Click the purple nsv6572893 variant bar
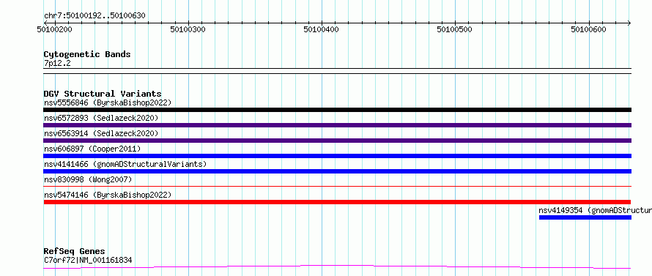The width and height of the screenshot is (652, 276). coord(337,125)
